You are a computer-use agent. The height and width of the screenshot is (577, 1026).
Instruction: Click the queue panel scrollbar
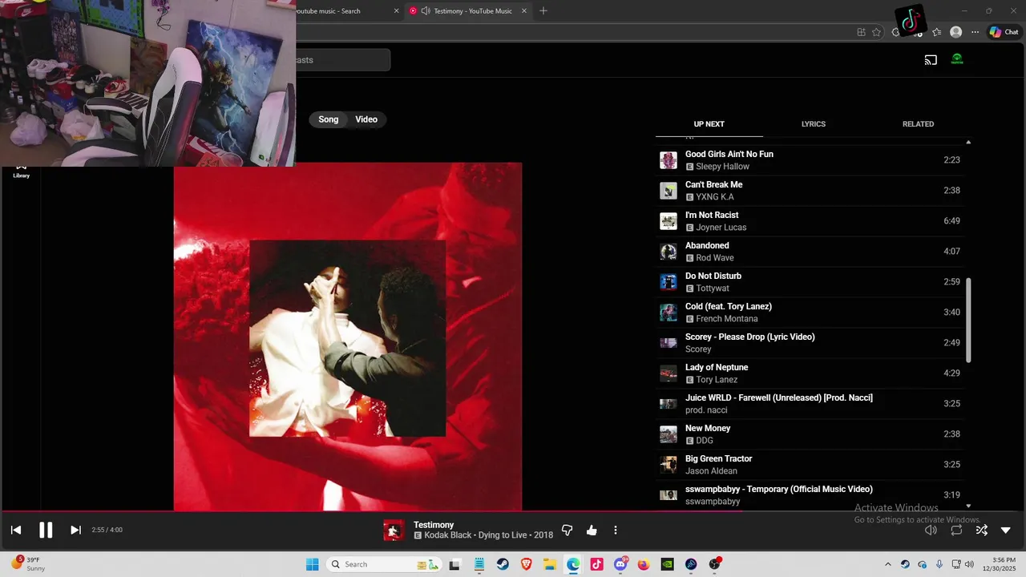click(x=968, y=320)
